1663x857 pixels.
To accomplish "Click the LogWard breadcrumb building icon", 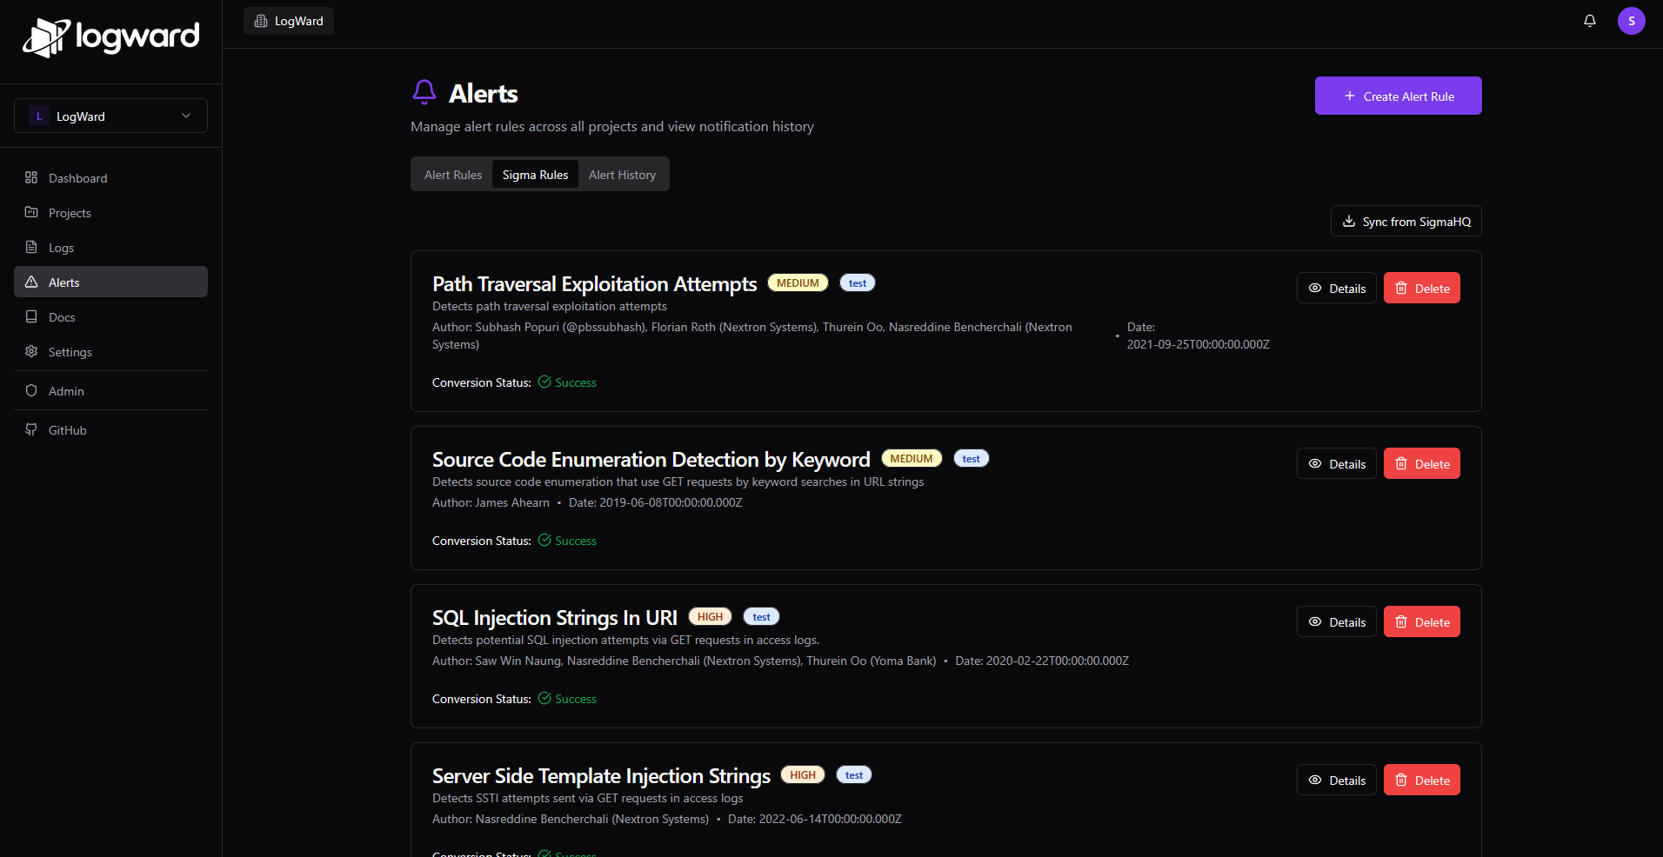I will click(261, 20).
